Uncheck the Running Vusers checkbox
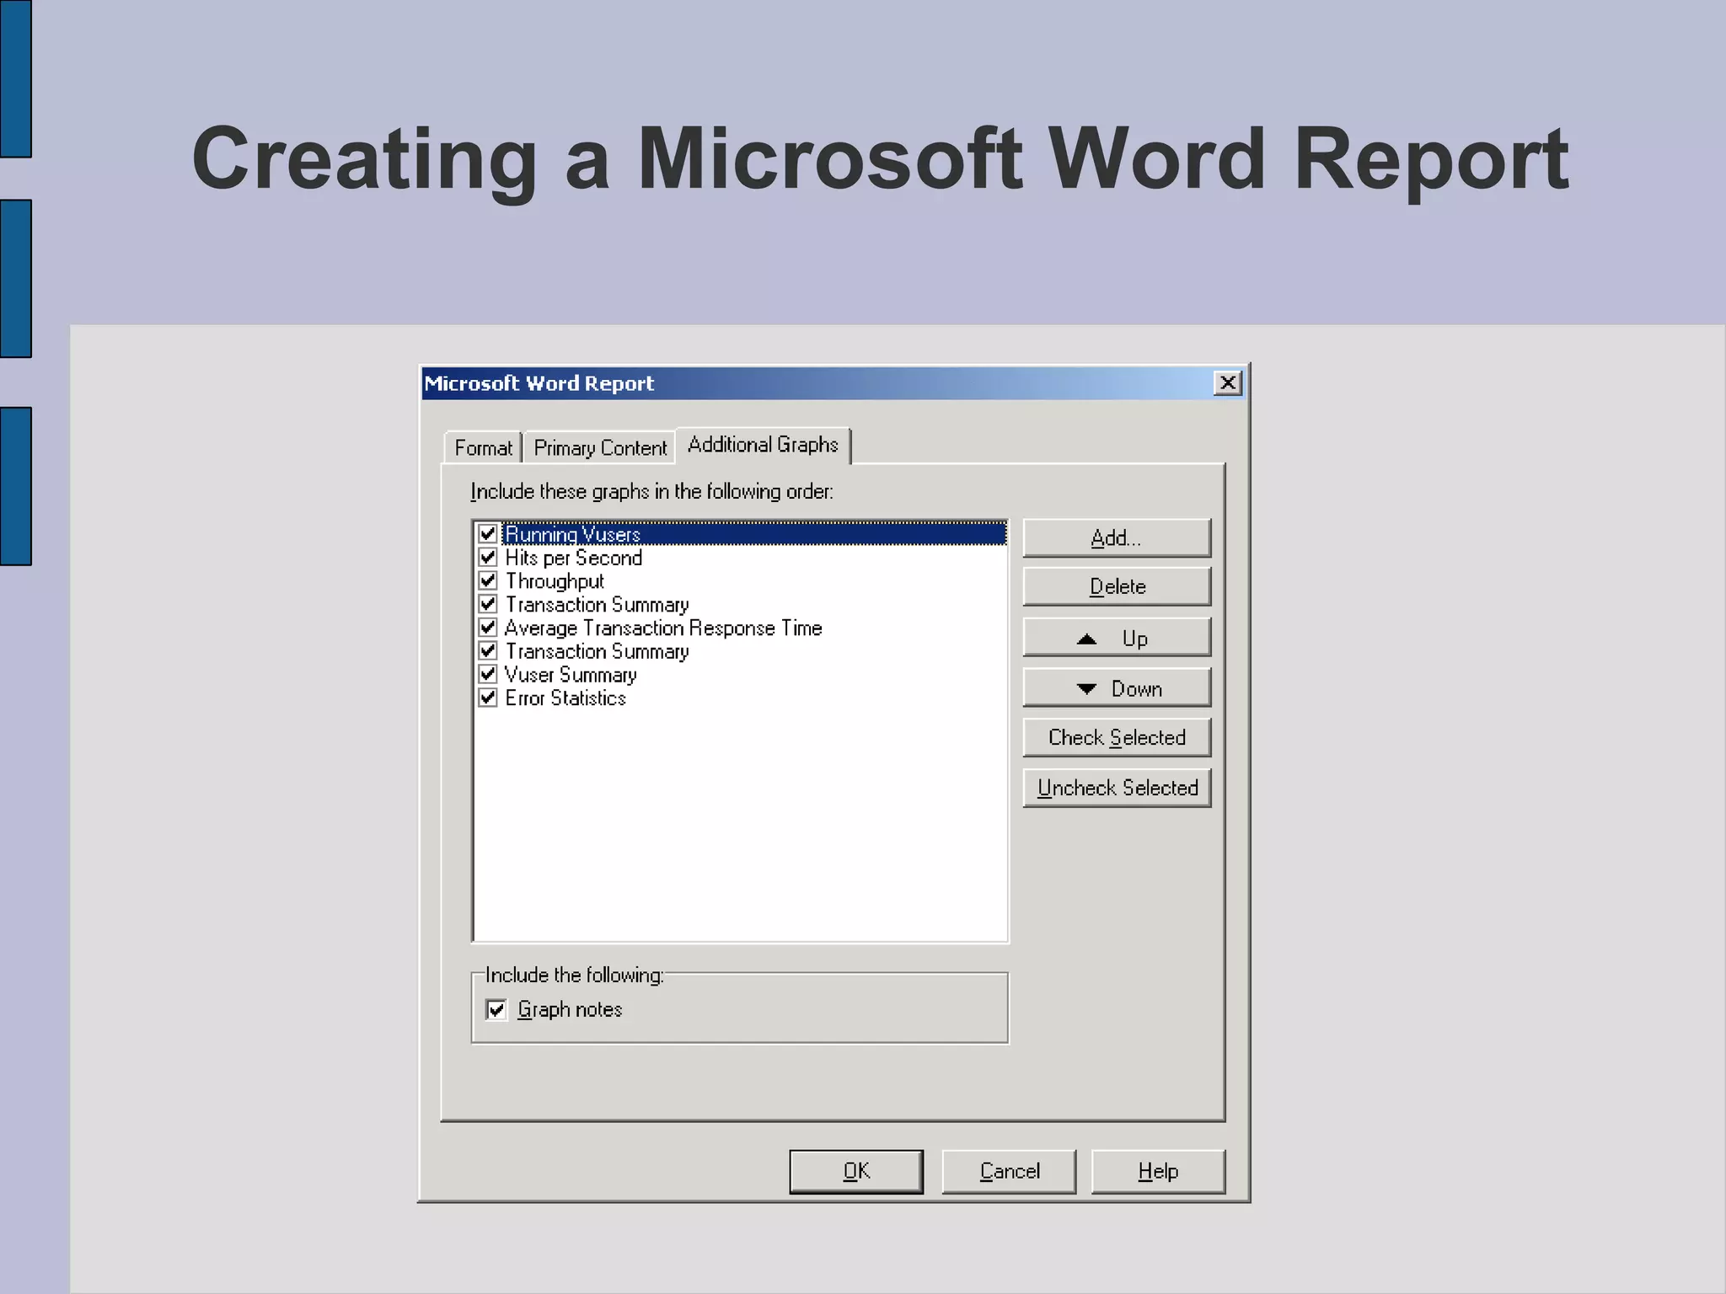The image size is (1726, 1294). point(488,534)
